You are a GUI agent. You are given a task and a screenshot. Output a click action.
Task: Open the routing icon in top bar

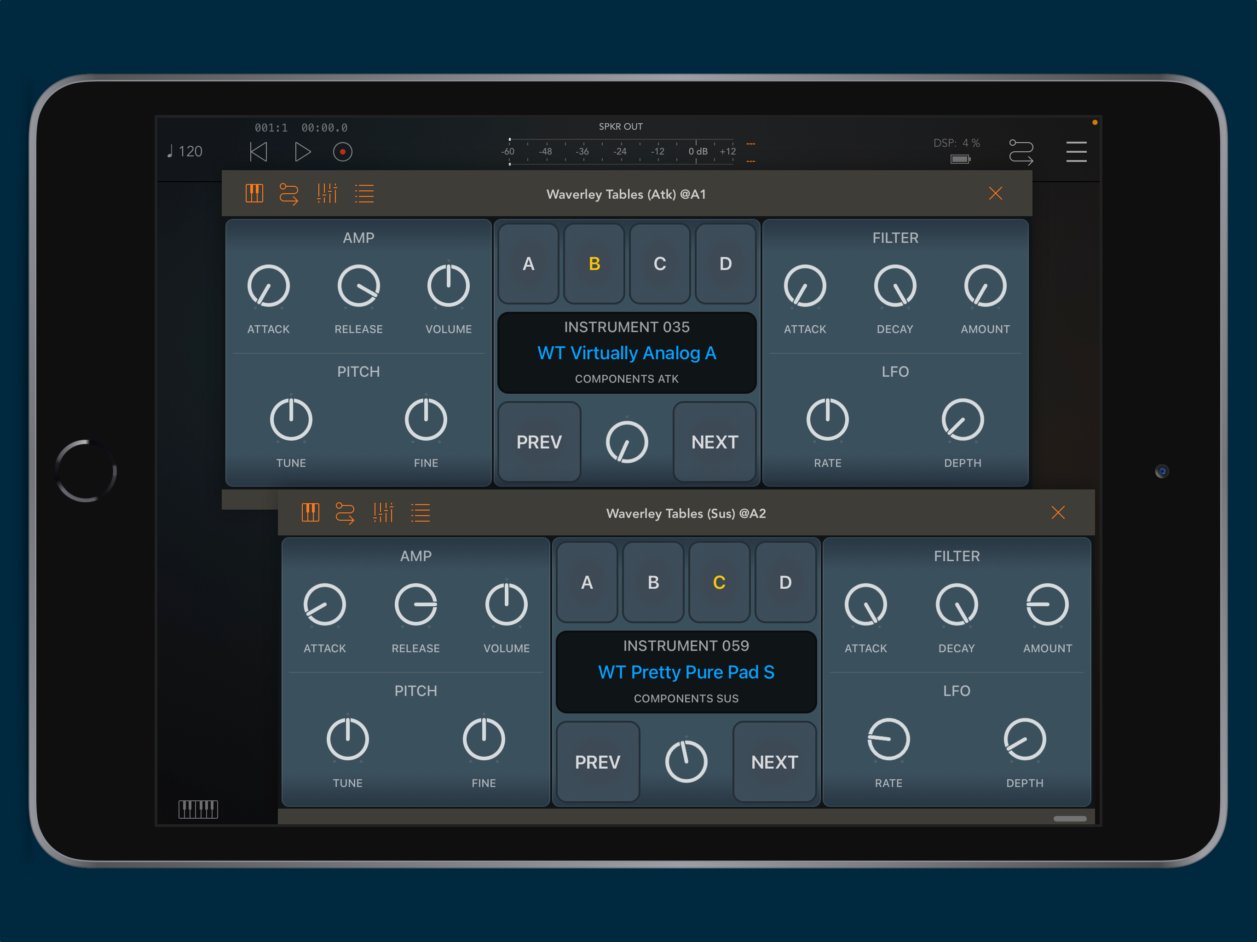click(x=1021, y=152)
